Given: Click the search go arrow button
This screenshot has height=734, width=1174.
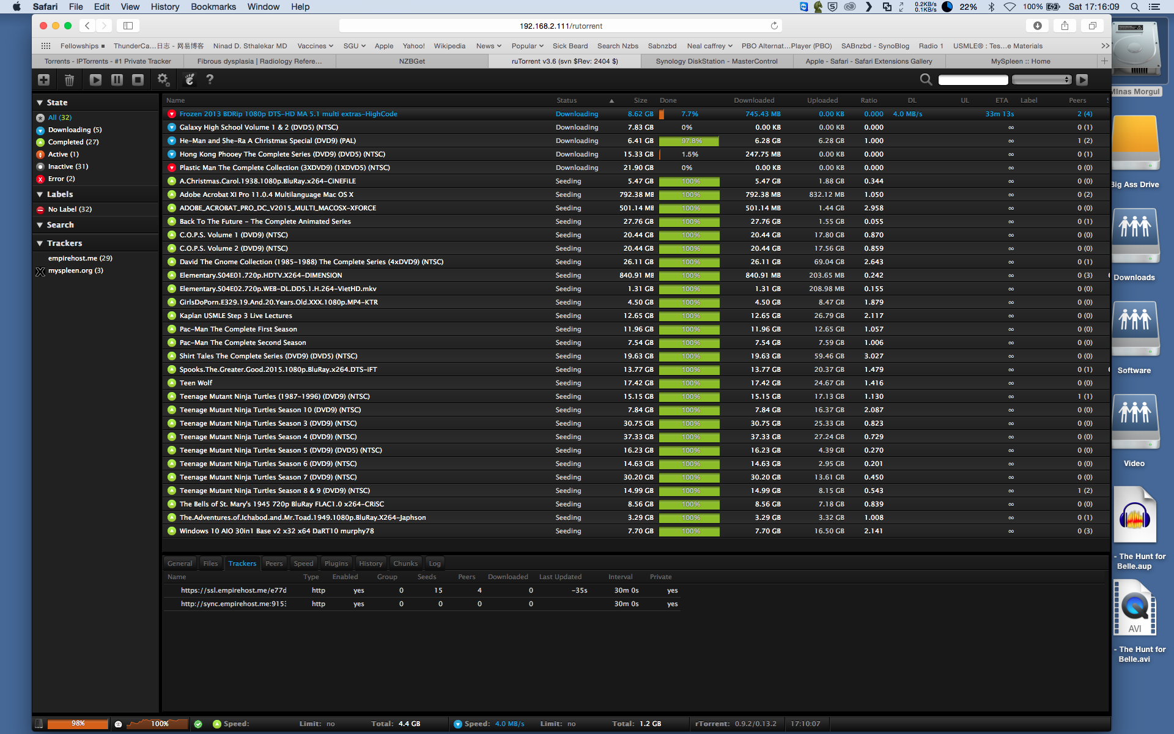Looking at the screenshot, I should tap(1082, 80).
